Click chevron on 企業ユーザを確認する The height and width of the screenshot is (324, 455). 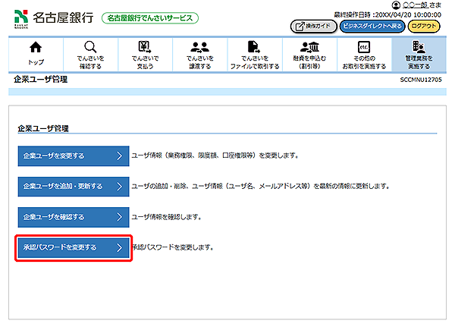(119, 217)
